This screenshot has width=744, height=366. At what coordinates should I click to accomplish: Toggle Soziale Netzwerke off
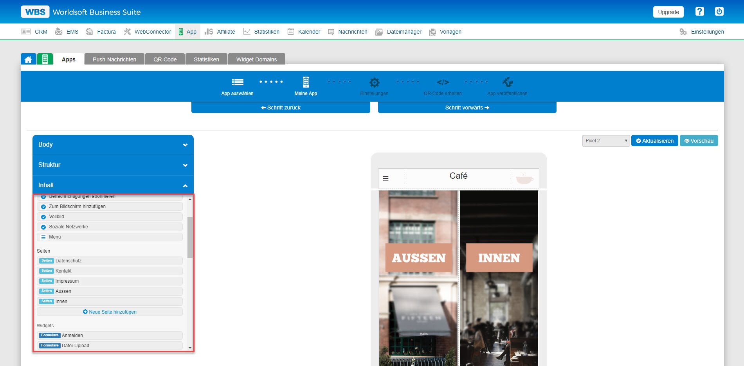pyautogui.click(x=43, y=226)
